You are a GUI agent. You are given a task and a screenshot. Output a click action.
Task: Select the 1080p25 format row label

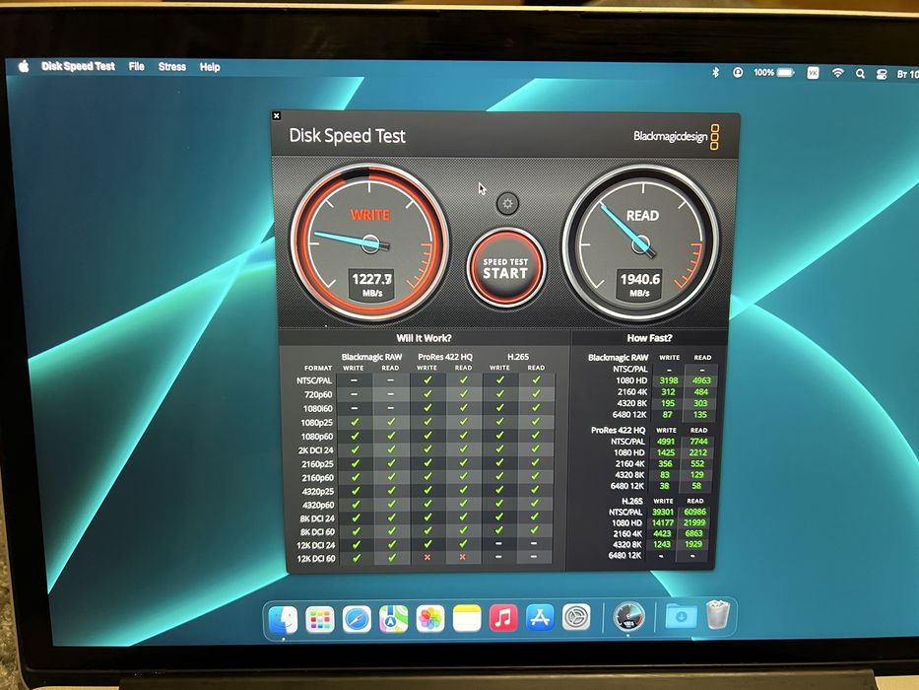pyautogui.click(x=317, y=423)
